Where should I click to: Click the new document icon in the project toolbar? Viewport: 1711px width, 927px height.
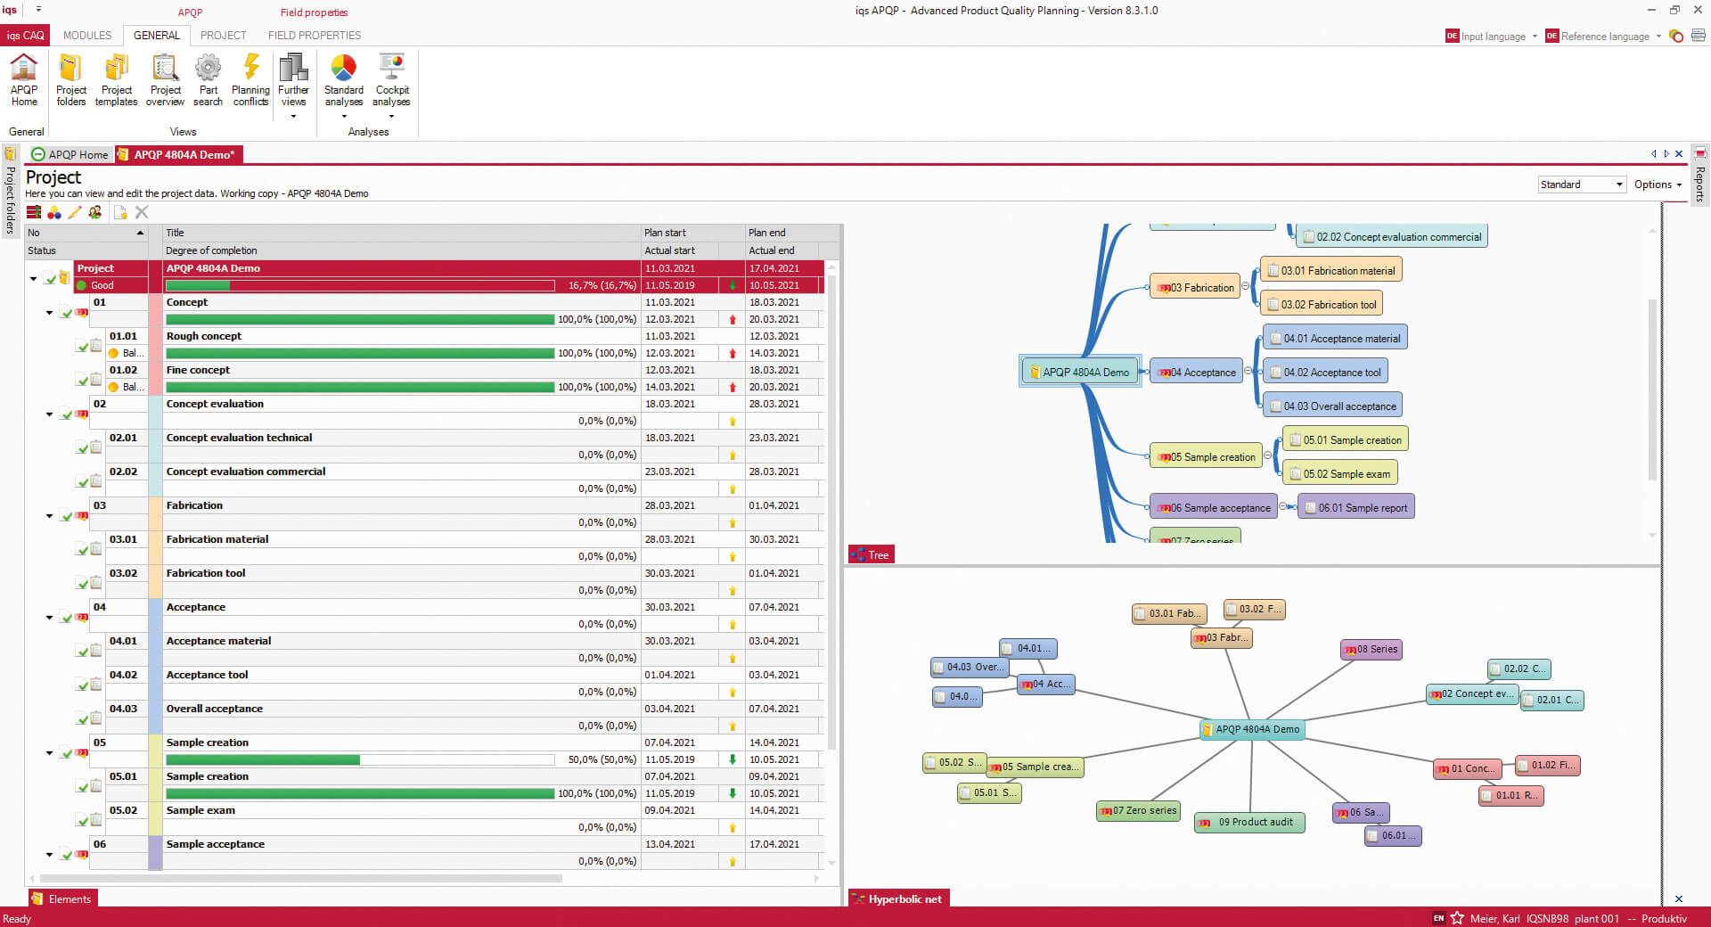click(x=119, y=212)
